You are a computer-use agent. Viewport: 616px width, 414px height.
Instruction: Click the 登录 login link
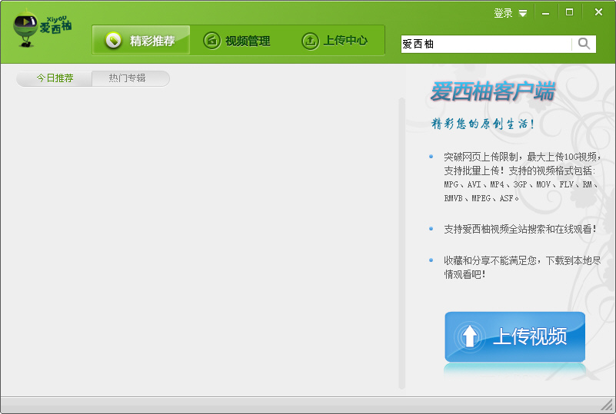point(503,13)
